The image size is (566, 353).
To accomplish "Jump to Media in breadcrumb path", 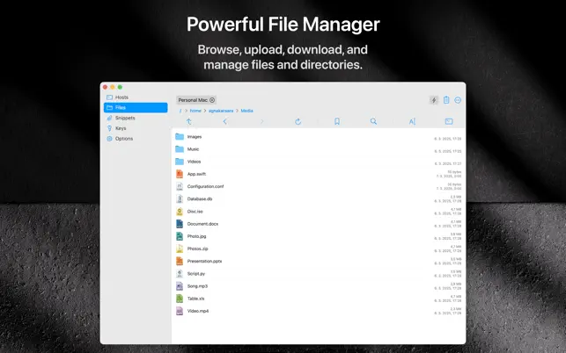I will [246, 111].
